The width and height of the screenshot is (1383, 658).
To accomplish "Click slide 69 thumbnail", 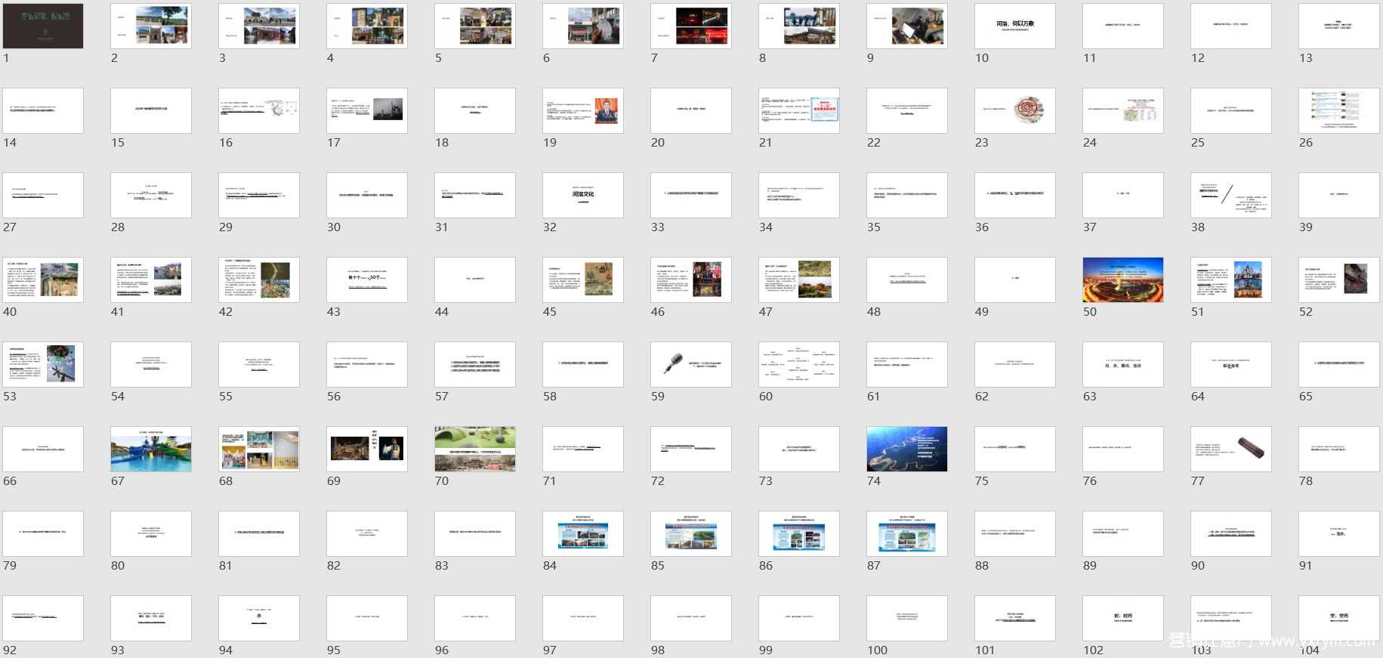I will point(367,449).
